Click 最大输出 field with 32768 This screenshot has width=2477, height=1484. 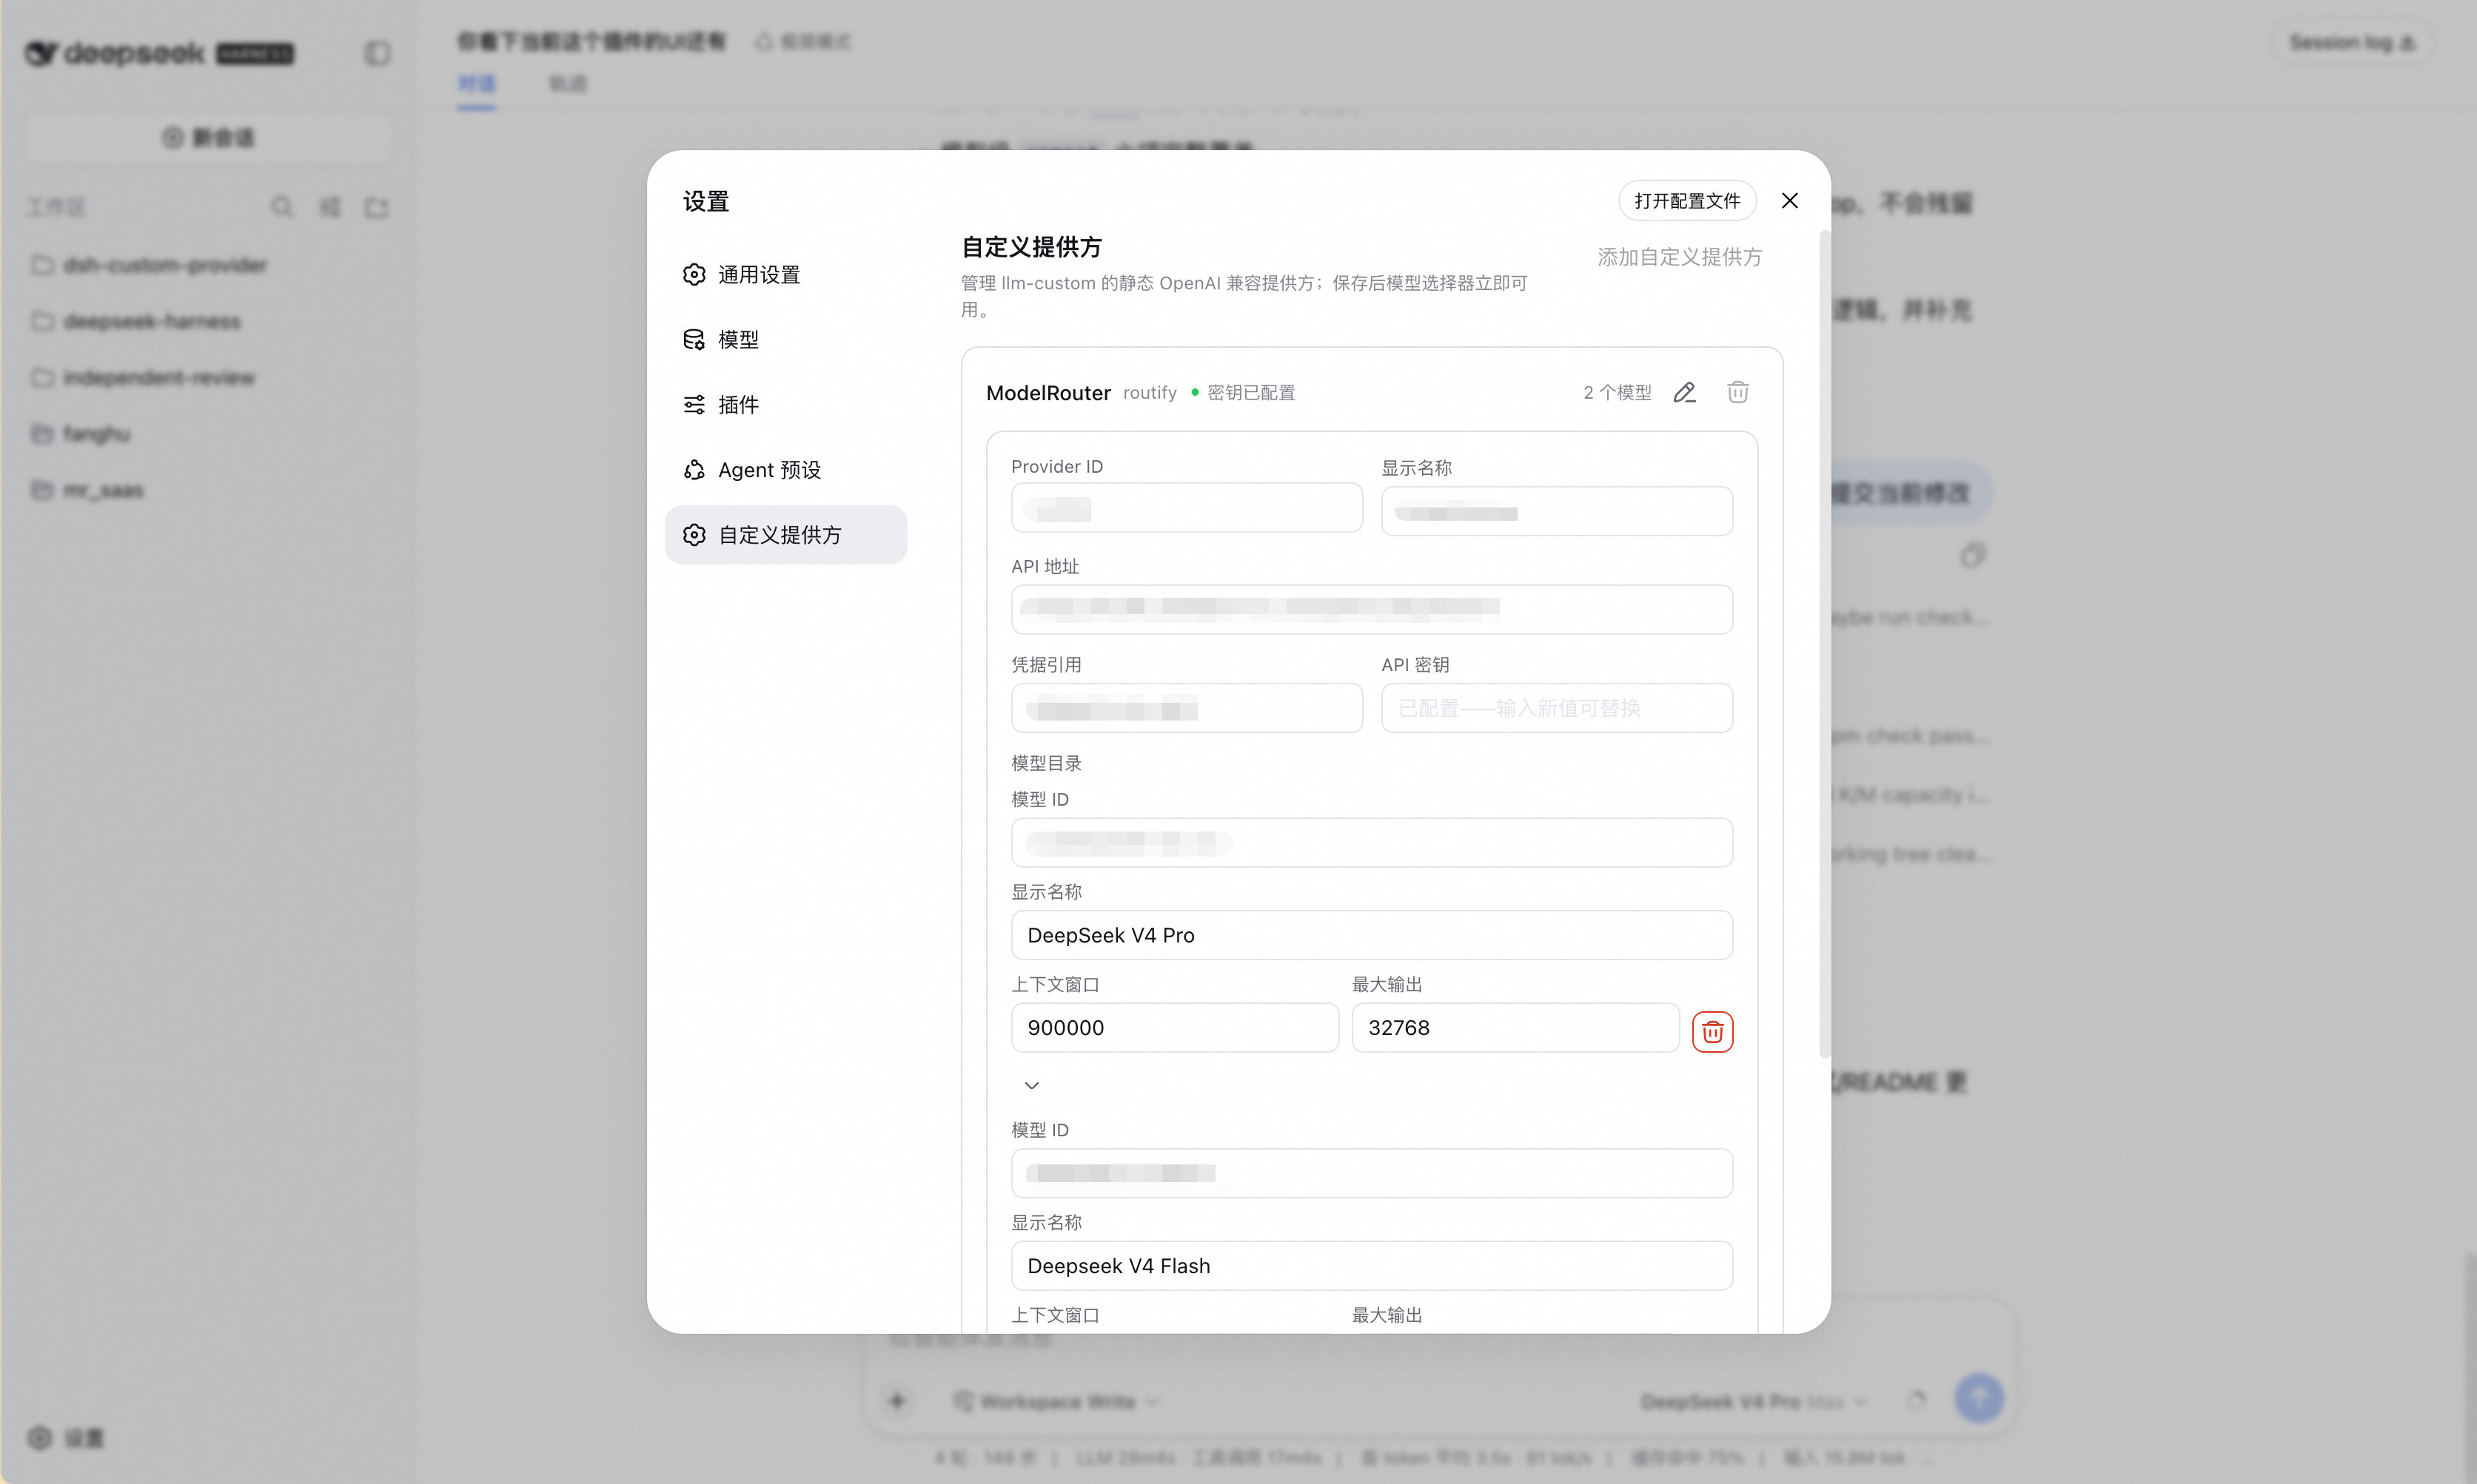click(x=1515, y=1027)
